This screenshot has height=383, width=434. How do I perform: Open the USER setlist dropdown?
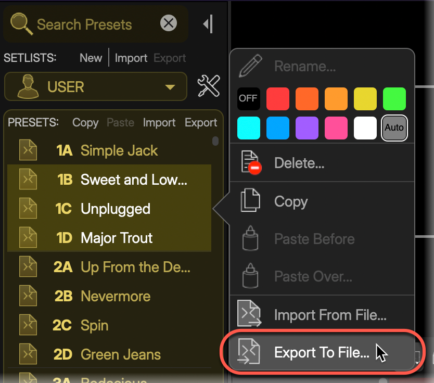click(x=171, y=87)
